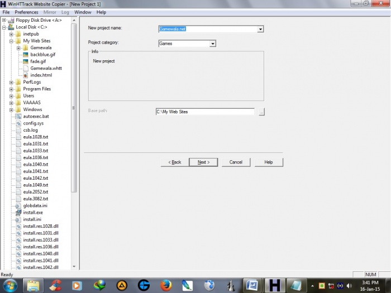Expand the Program Files folder node
This screenshot has height=293, width=391.
11,89
